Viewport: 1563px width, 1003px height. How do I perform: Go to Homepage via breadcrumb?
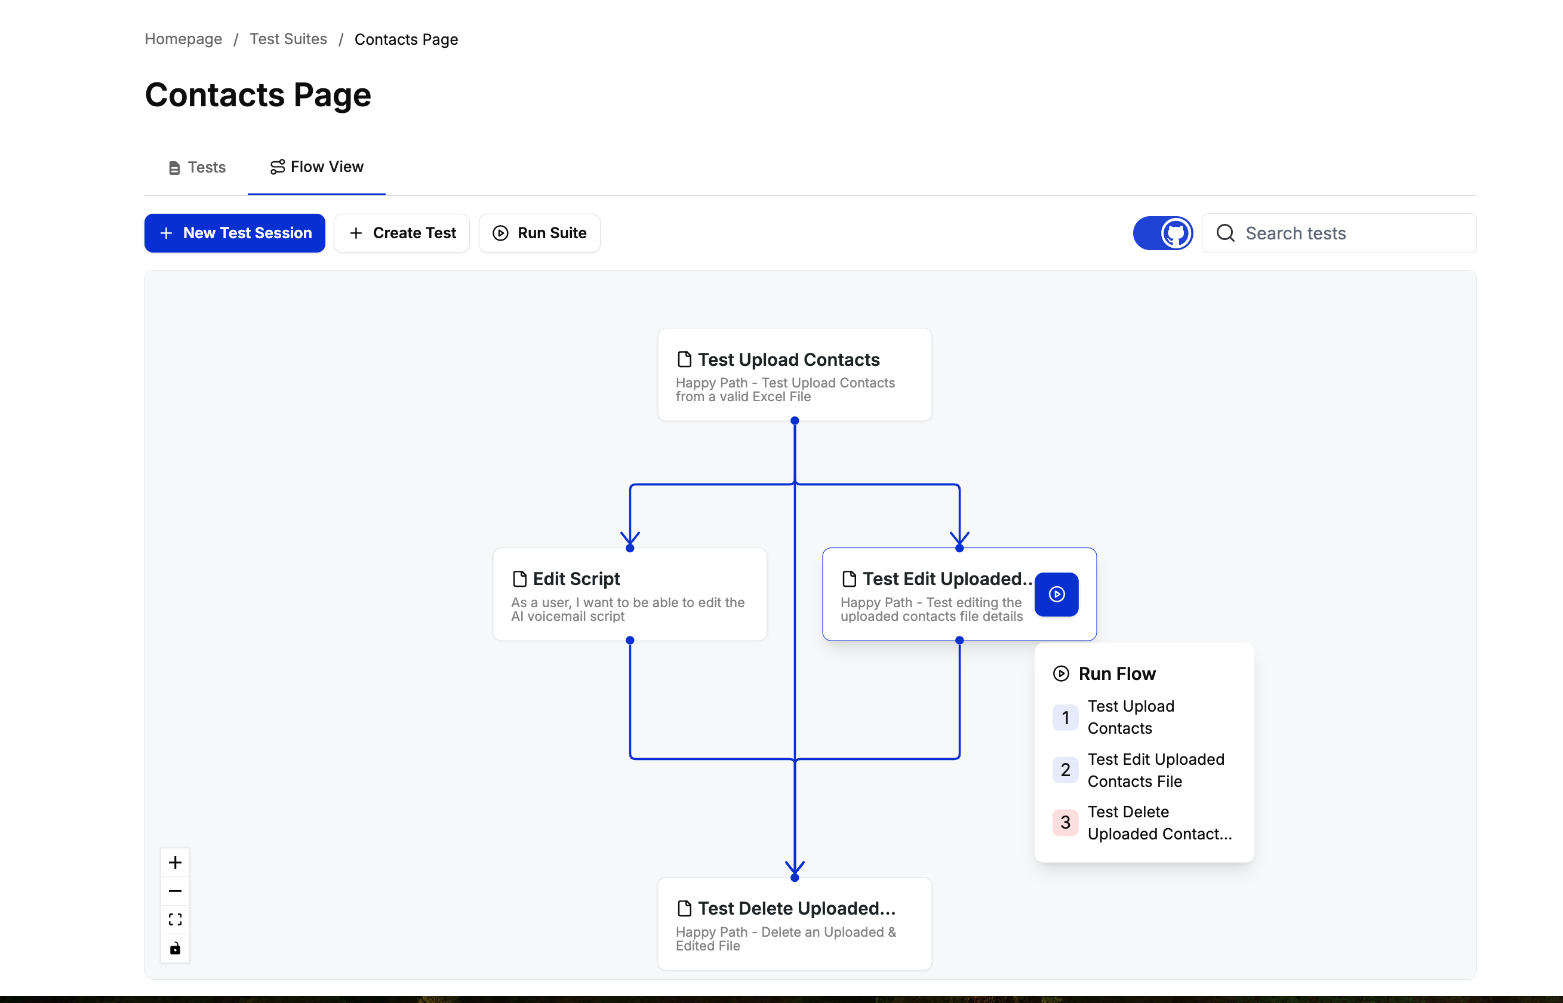pos(183,39)
